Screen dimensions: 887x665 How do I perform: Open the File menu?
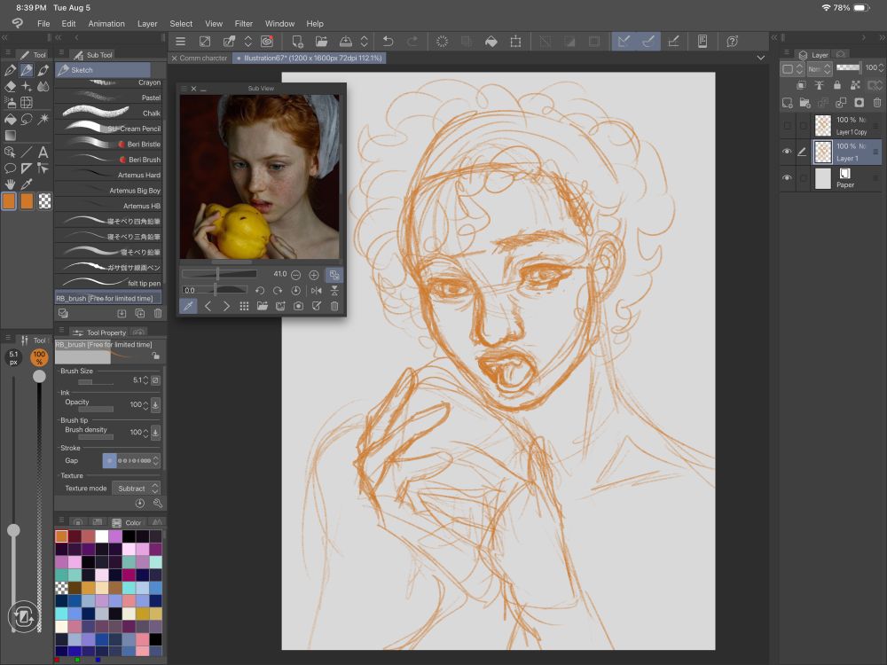pyautogui.click(x=43, y=24)
